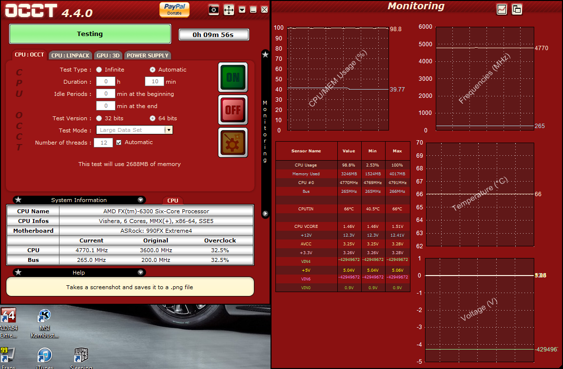The image size is (563, 369).
Task: Click Motherboard ASRock 990FX Extreme4 value
Action: click(156, 231)
